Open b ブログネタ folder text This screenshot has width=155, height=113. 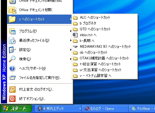click(x=88, y=23)
